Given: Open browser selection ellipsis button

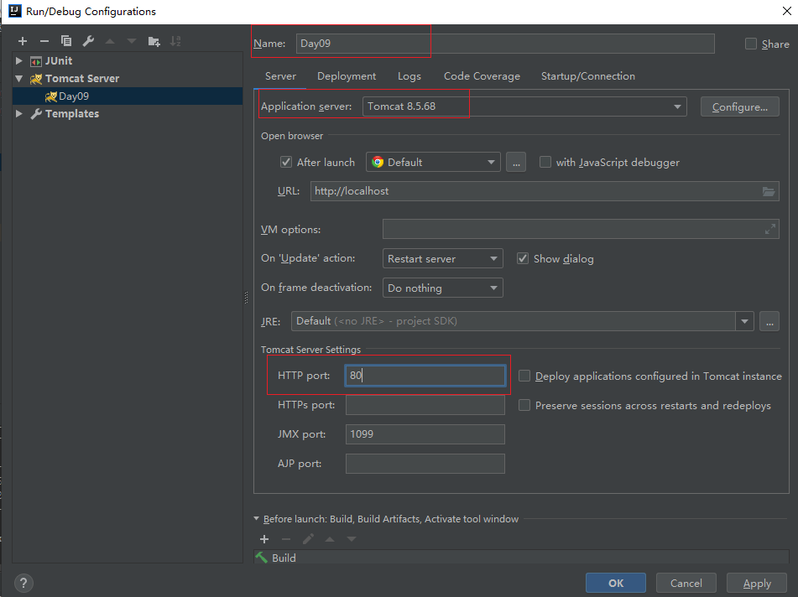Looking at the screenshot, I should coord(516,162).
